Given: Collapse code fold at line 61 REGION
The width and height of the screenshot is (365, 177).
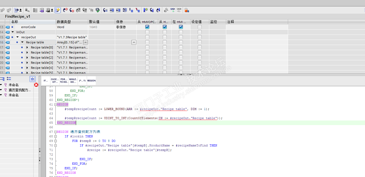Looking at the screenshot, I should point(55,104).
